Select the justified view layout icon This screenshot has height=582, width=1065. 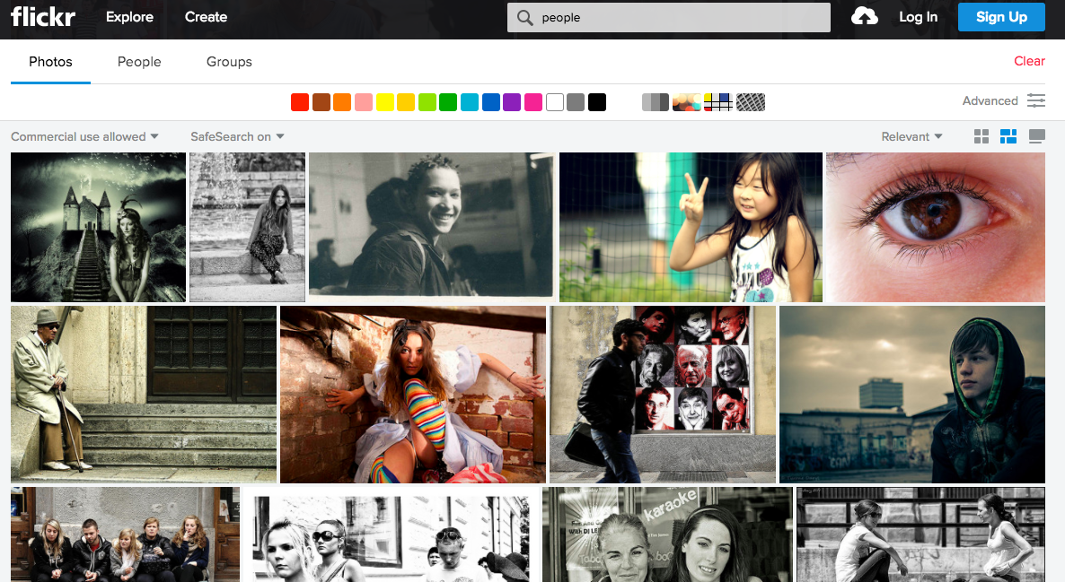coord(1008,136)
